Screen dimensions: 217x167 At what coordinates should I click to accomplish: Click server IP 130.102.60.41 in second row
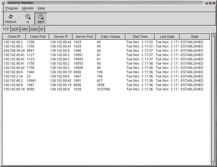[x=61, y=46]
